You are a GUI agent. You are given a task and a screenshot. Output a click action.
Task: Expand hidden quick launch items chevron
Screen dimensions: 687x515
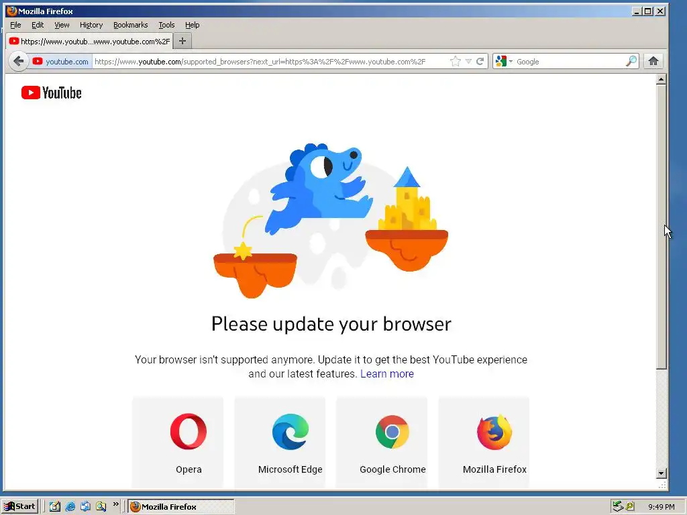tap(115, 504)
